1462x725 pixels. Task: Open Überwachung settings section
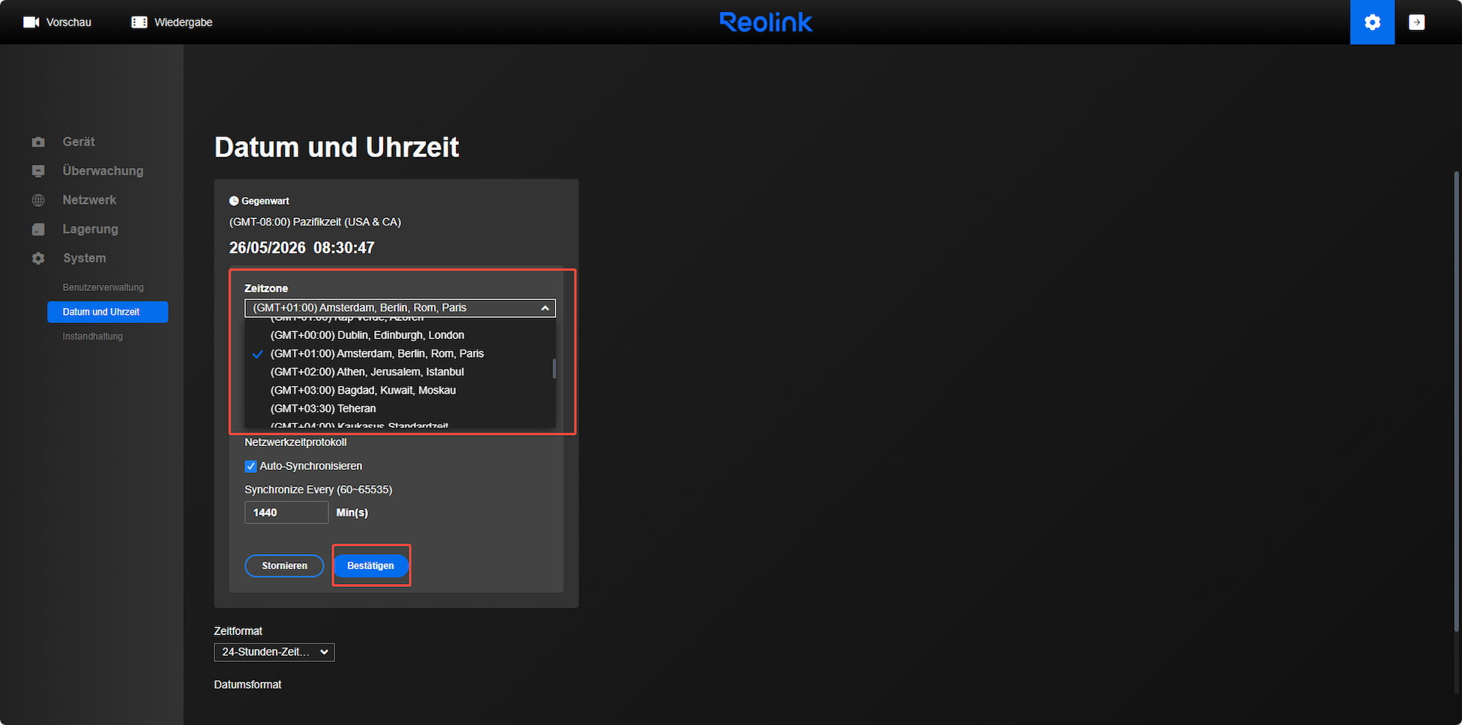pyautogui.click(x=103, y=171)
